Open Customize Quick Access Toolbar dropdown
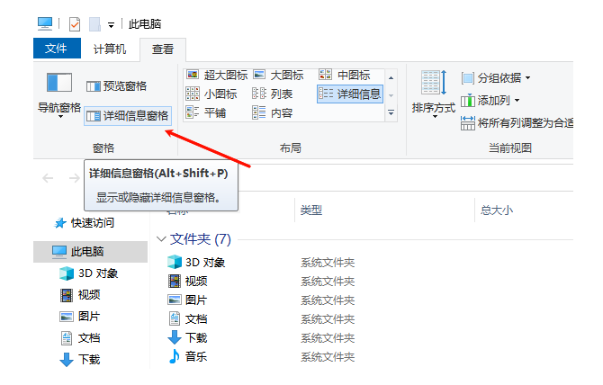The height and width of the screenshot is (385, 603). click(111, 25)
